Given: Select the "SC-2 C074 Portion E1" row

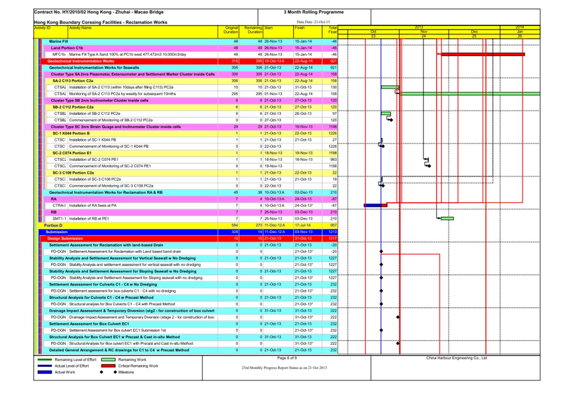Looking at the screenshot, I should coord(192,153).
